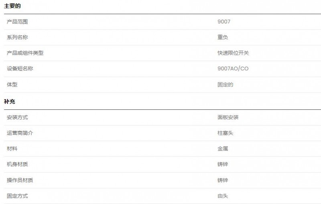Click the 由头 fixing method value
The height and width of the screenshot is (204, 321).
coord(223,196)
